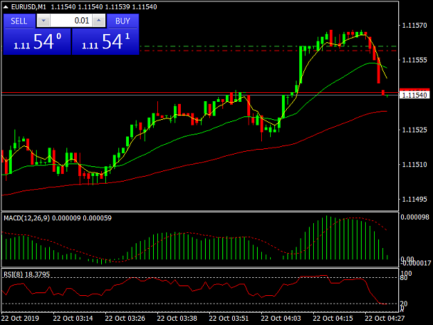433x325 pixels.
Task: Click the 22 Oct 03:14 time label
Action: click(73, 318)
